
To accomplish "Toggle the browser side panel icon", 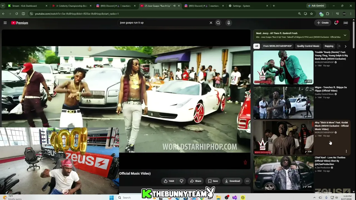I will tap(23, 14).
